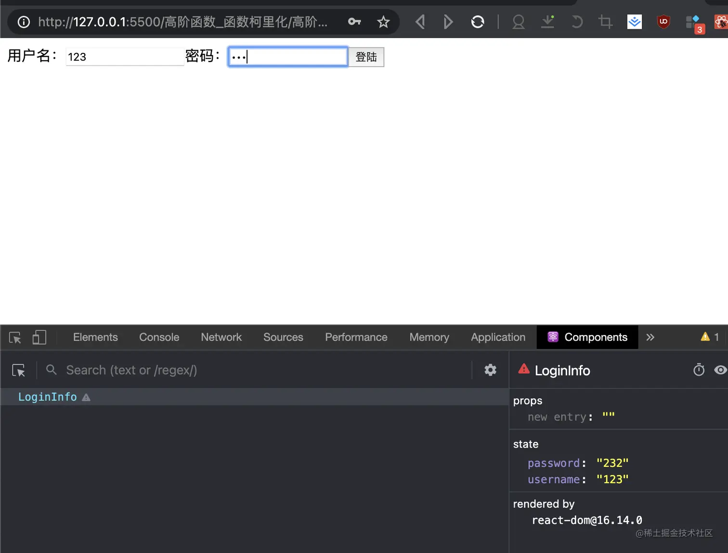Edit the password state value "232"
Screen dimensions: 728x553
(612, 463)
